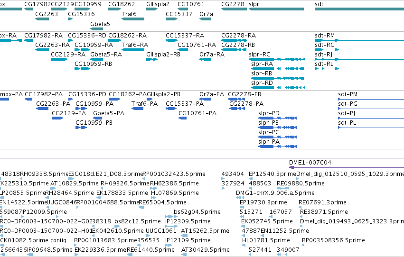Select protein Traf6-PA
Screen dimensions: 404x257
pos(144,104)
